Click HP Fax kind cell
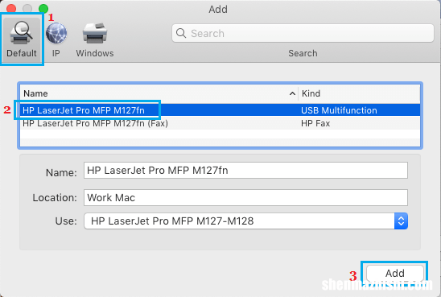 (x=315, y=123)
